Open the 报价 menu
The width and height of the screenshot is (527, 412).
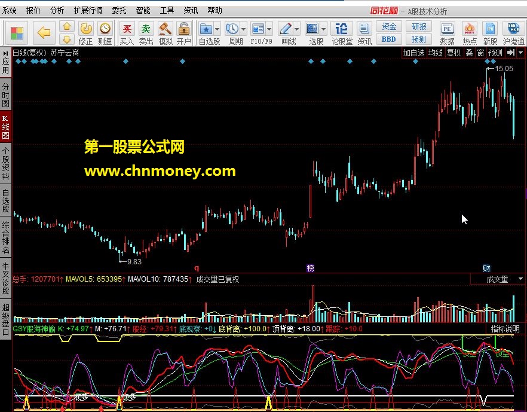pyautogui.click(x=33, y=10)
